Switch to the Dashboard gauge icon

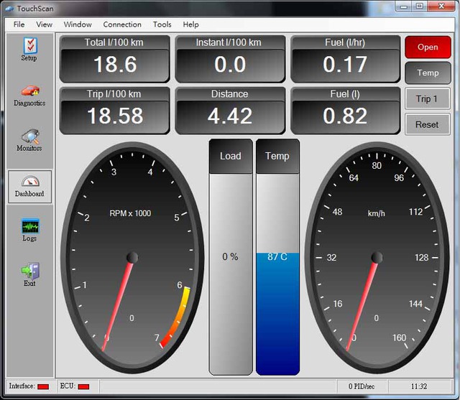pyautogui.click(x=29, y=185)
